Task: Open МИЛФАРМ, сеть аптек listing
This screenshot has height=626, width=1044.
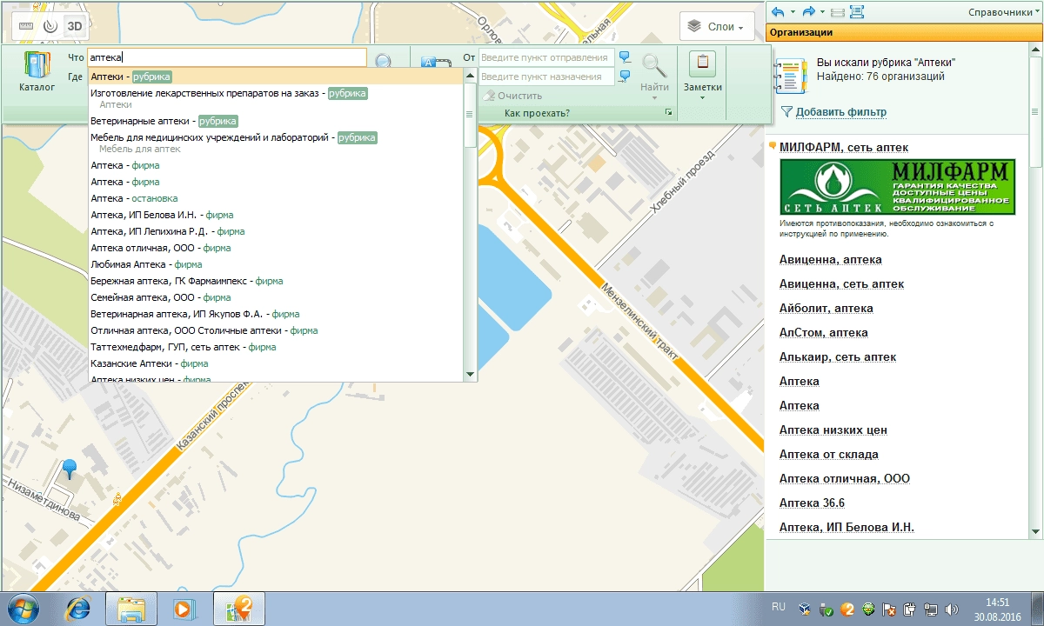Action: [844, 147]
